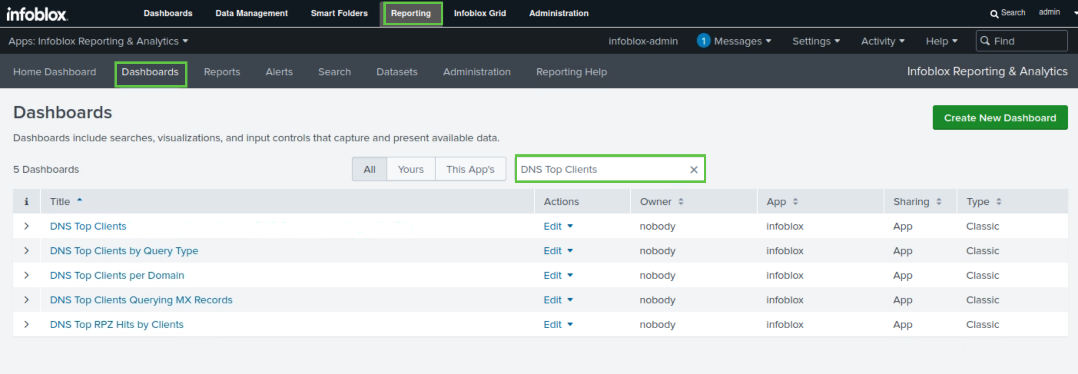Filter dashboards to This App's

click(470, 169)
